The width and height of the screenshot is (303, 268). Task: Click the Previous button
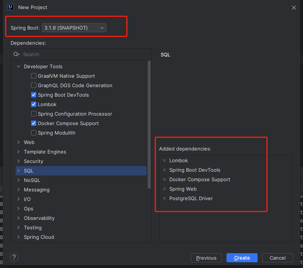point(206,258)
